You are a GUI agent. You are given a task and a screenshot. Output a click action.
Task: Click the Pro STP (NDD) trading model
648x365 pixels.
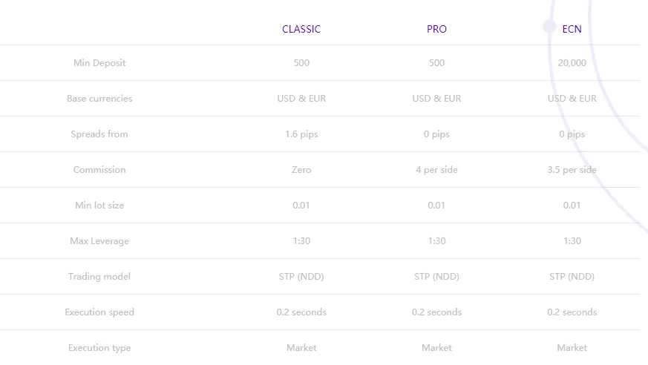(x=436, y=276)
